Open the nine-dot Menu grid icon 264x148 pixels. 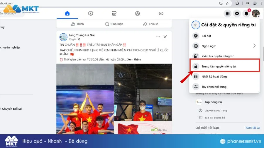pos(227,13)
